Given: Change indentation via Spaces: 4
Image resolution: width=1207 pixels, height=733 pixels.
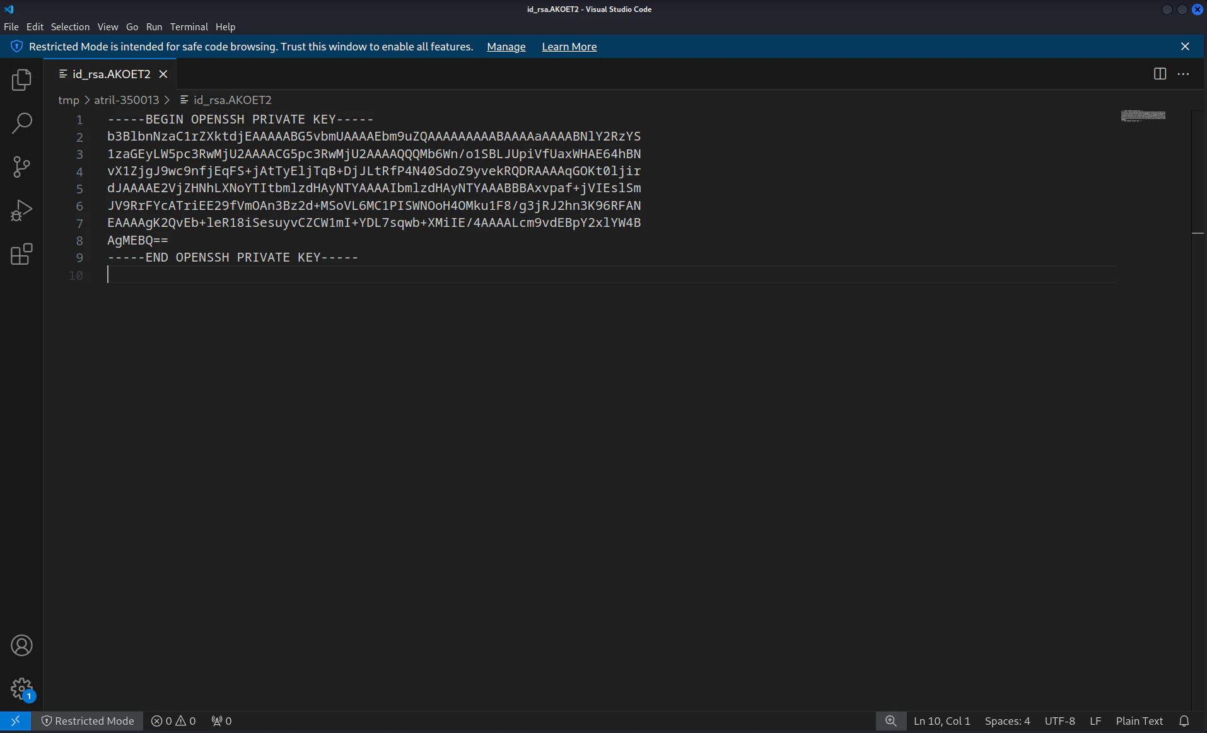Looking at the screenshot, I should click(x=1007, y=721).
